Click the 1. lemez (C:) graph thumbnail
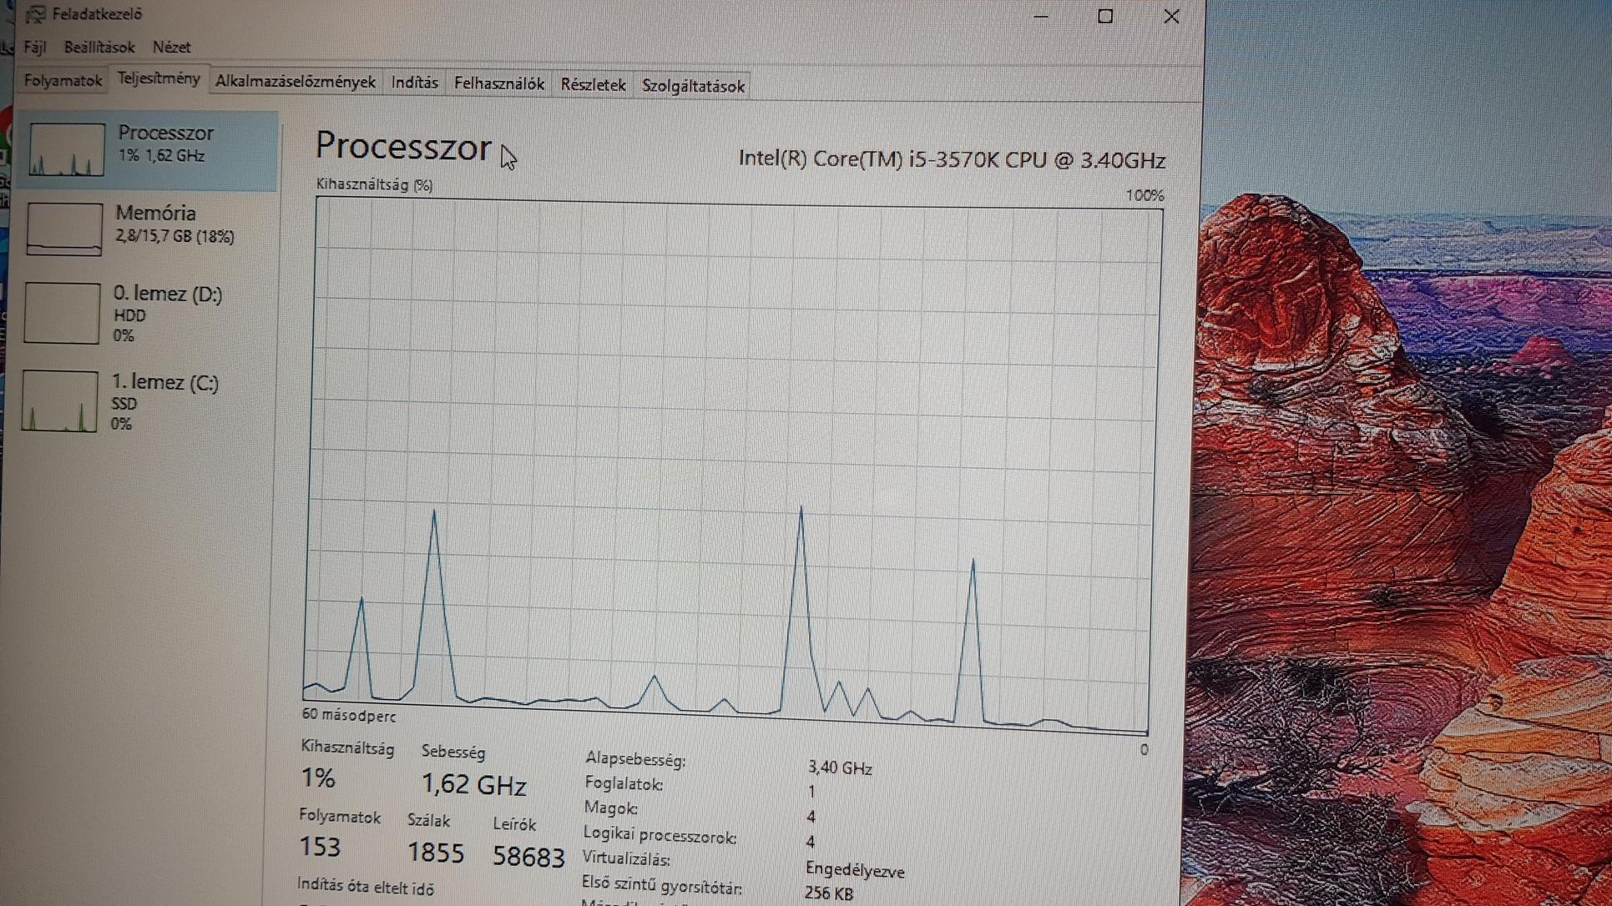The height and width of the screenshot is (906, 1612). (x=59, y=401)
